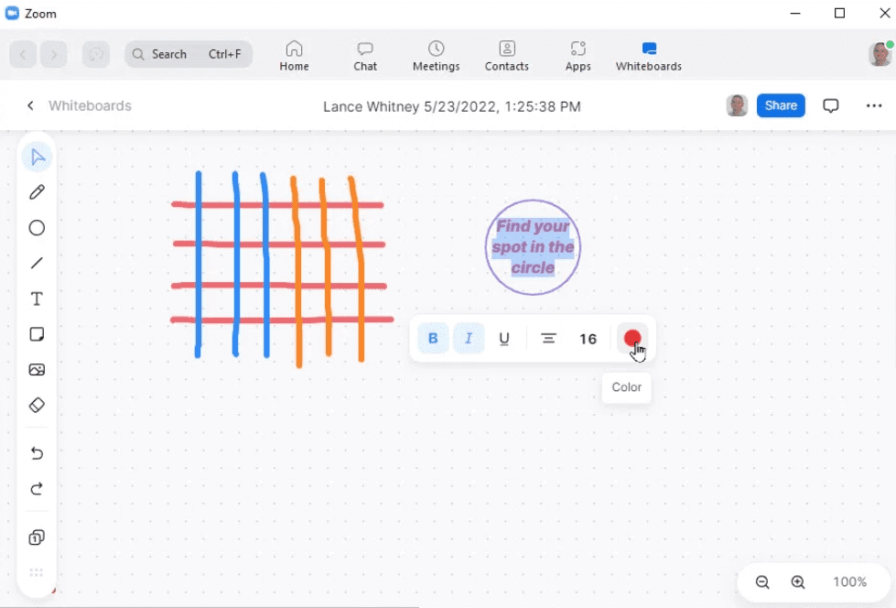This screenshot has height=608, width=896.
Task: Toggle bold text formatting
Action: coord(433,338)
